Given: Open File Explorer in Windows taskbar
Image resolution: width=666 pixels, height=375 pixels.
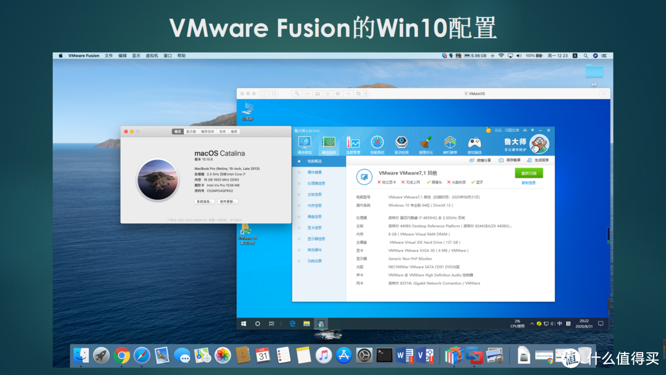Looking at the screenshot, I should 306,324.
